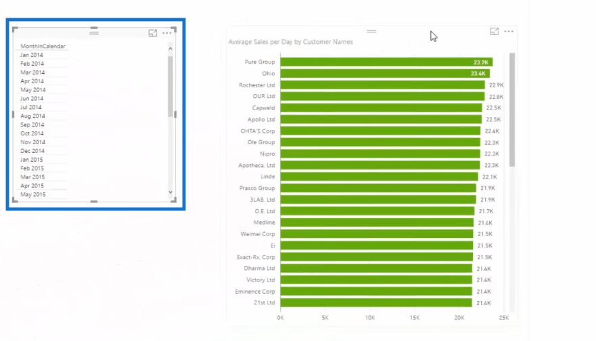The image size is (596, 341).
Task: Click the Weimei Corp bar
Action: [377, 234]
